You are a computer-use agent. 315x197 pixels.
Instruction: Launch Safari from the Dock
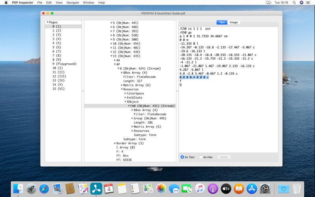click(44, 189)
